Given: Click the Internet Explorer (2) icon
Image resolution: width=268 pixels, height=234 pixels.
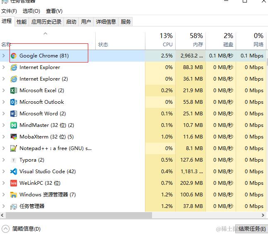Looking at the screenshot, I should tap(14, 79).
